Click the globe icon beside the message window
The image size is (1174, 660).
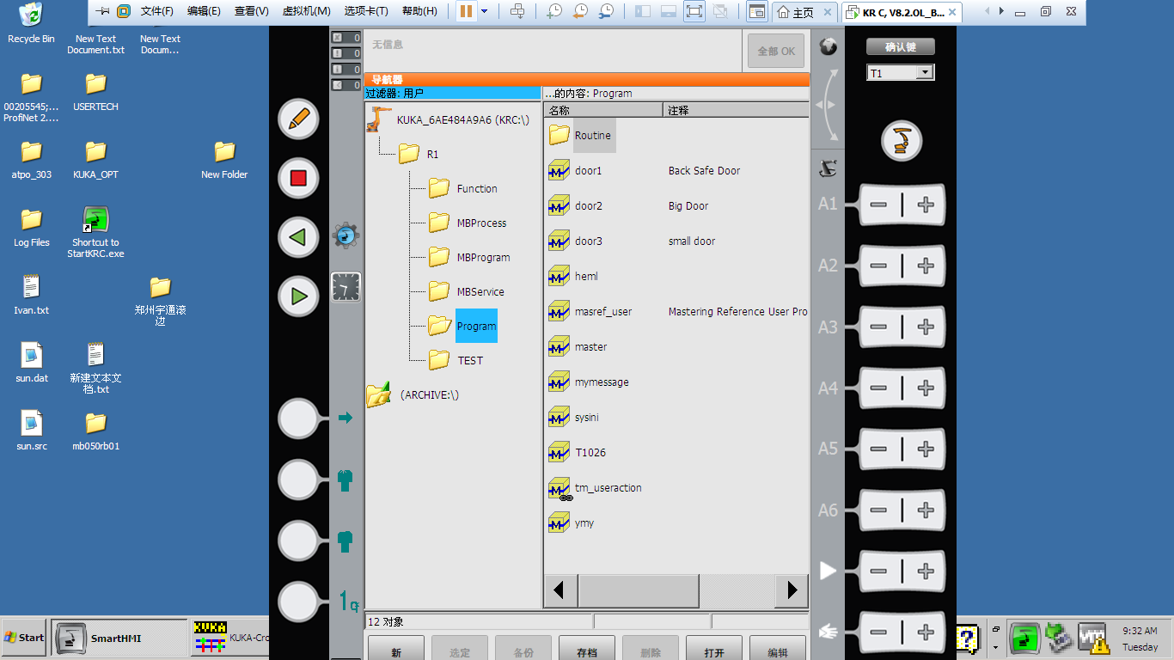828,46
